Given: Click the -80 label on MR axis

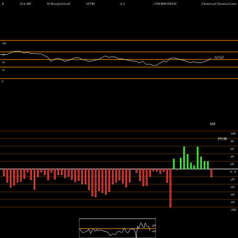Looking at the screenshot, I should point(232,202).
